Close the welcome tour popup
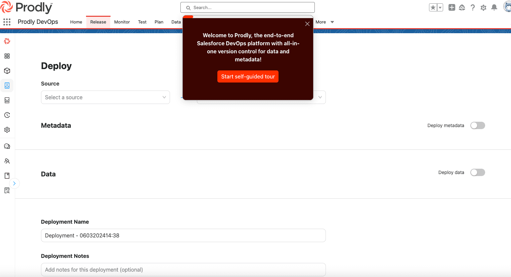 pos(307,24)
